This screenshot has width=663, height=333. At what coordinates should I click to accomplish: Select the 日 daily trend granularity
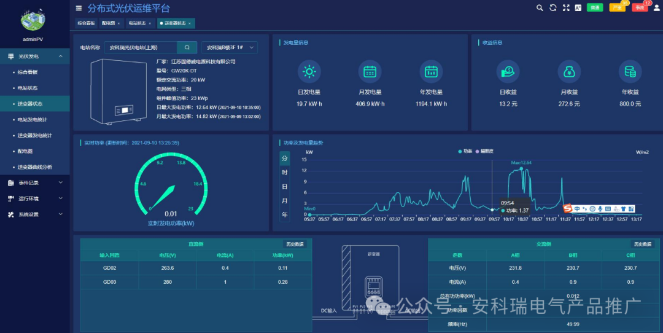(x=285, y=187)
